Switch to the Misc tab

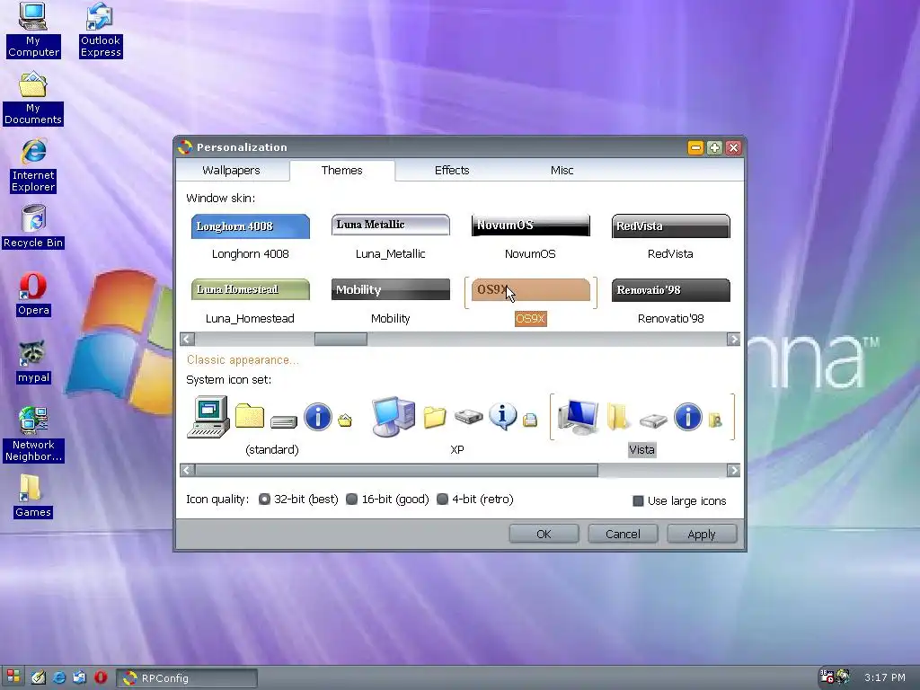562,170
